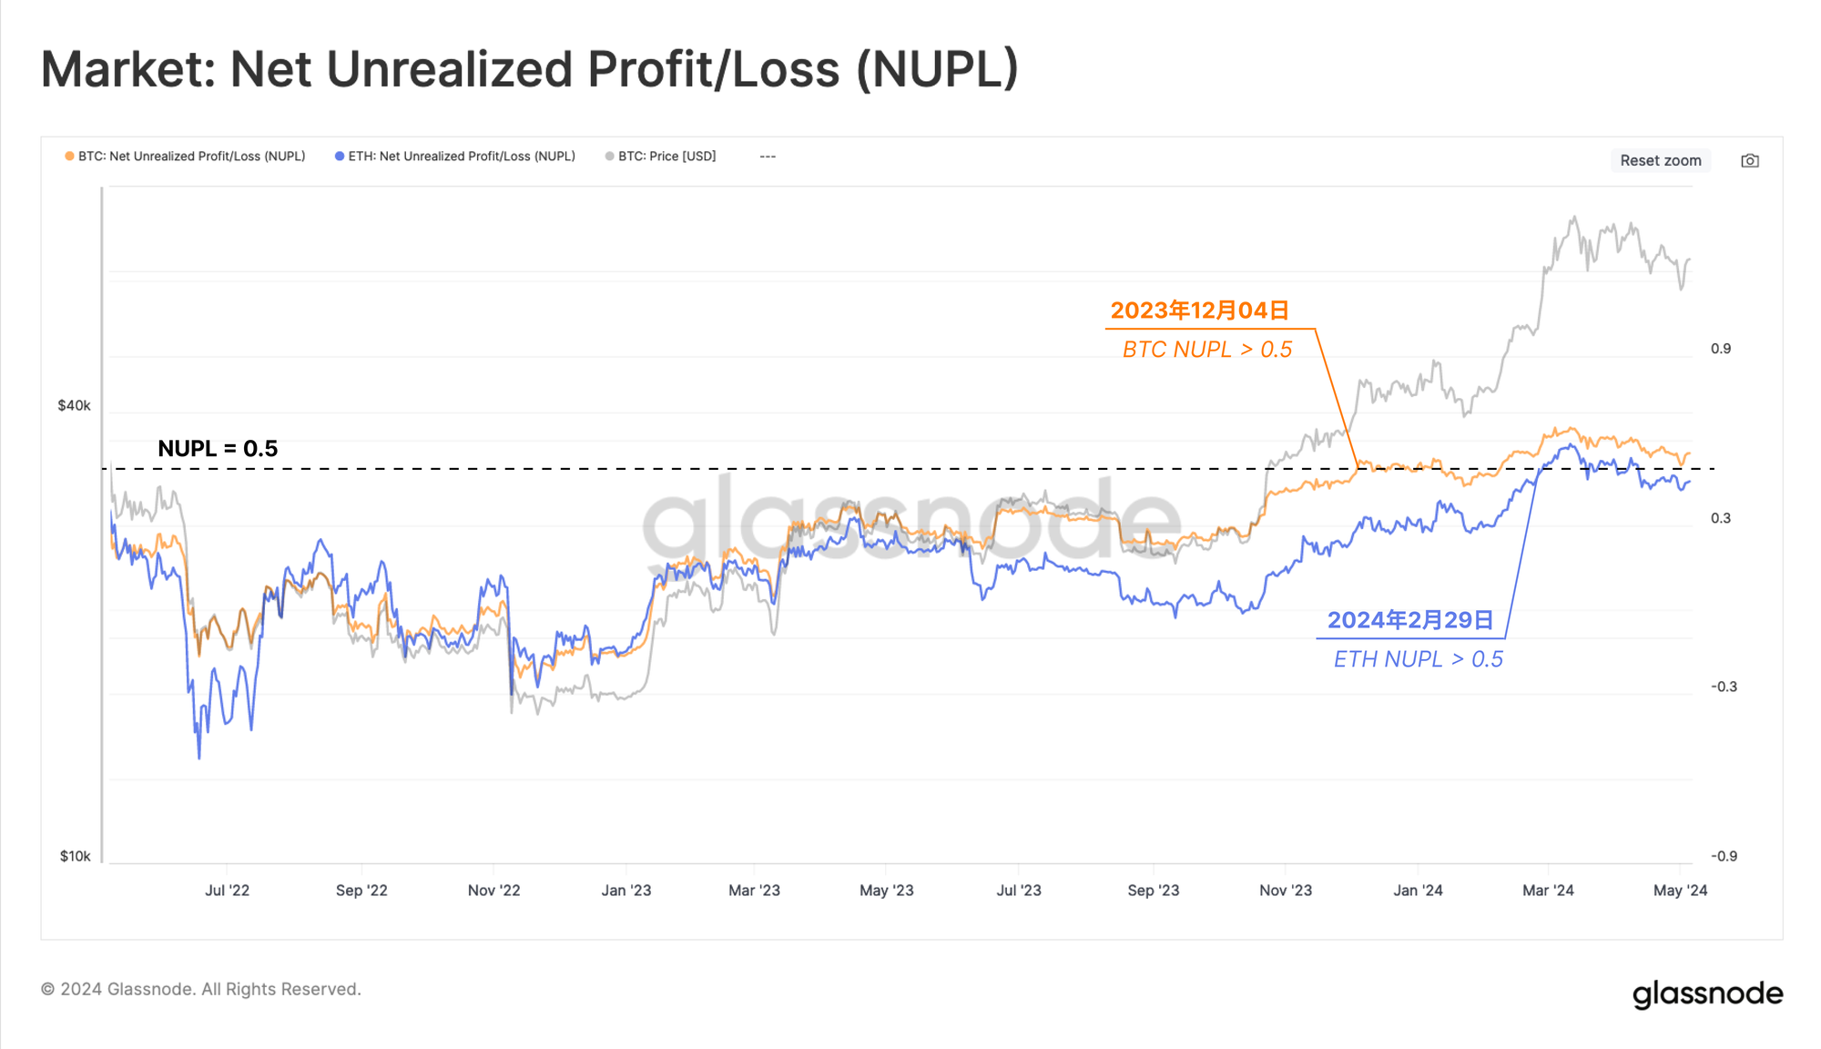The width and height of the screenshot is (1821, 1049).
Task: Click the Nov '23 x-axis label
Action: (1286, 891)
